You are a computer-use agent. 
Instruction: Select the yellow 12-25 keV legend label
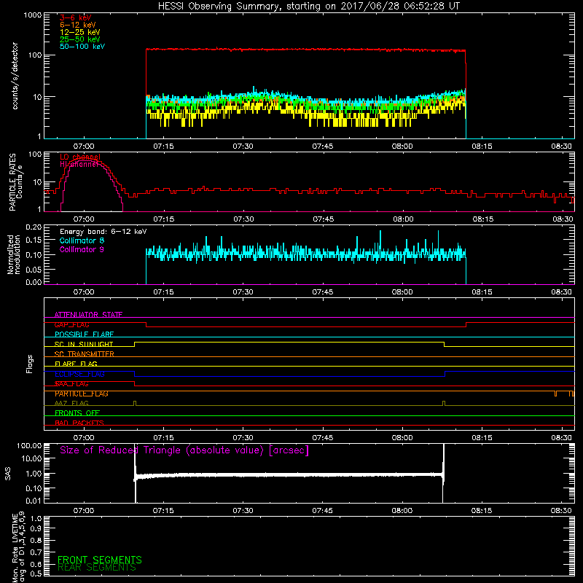[80, 32]
